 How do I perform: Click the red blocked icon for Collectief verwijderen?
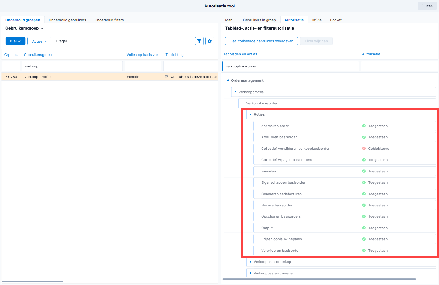click(x=364, y=149)
